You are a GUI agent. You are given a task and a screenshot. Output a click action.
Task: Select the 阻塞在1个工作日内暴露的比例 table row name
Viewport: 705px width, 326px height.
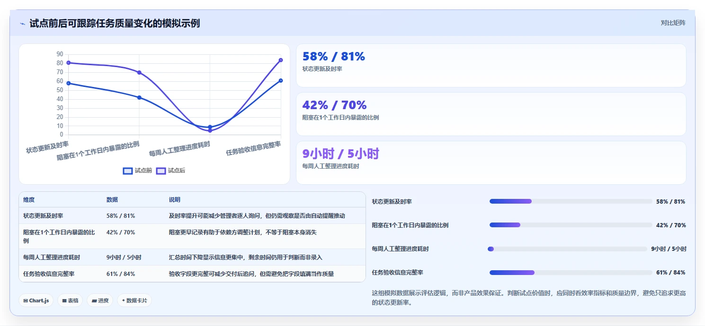pos(59,236)
